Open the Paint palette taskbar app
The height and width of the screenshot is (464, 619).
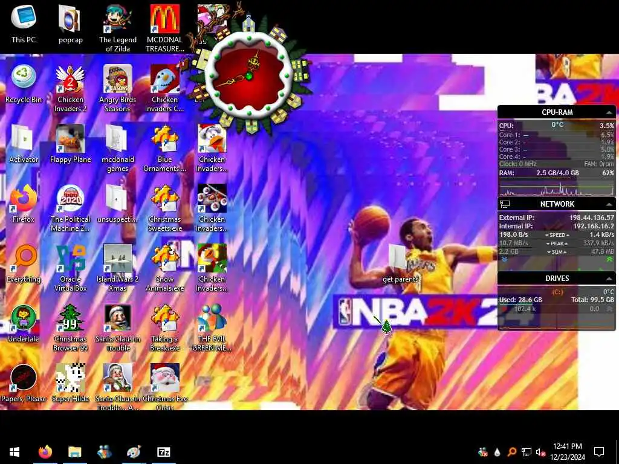[134, 452]
